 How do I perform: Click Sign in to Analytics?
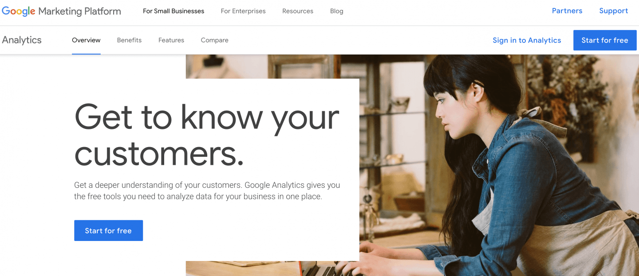tap(527, 40)
